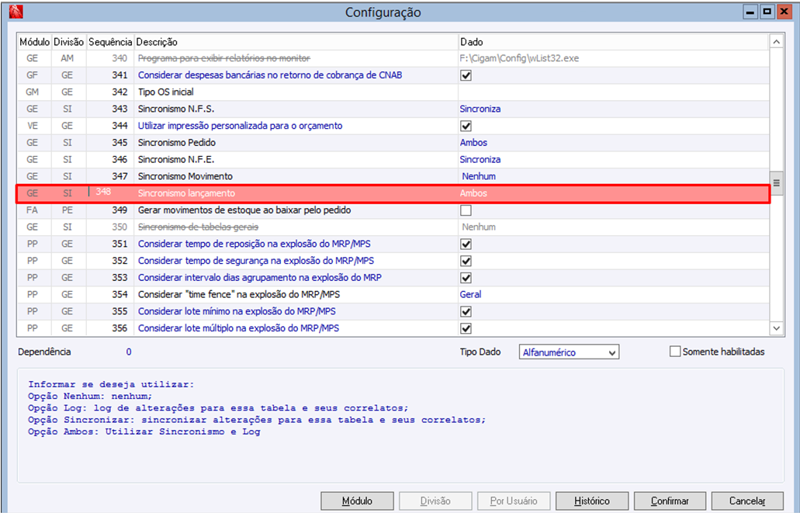Click the Sequência column header
Screen dimensions: 800x513
pos(110,42)
